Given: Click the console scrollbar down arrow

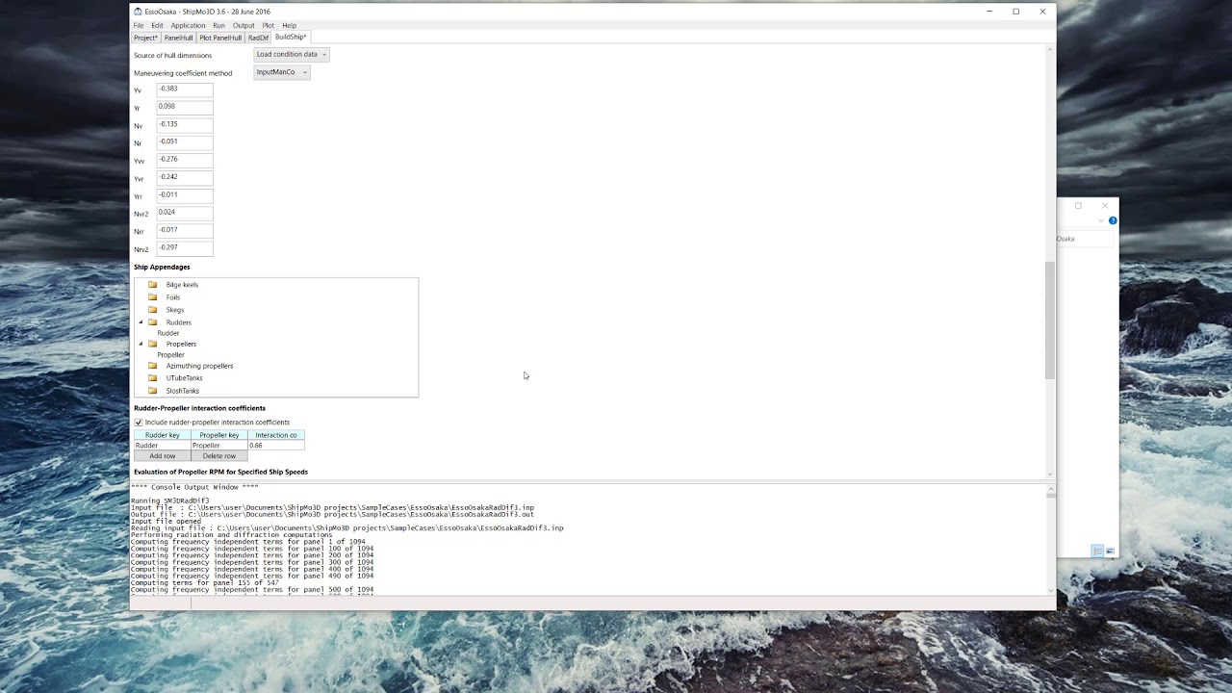Looking at the screenshot, I should coord(1050,589).
